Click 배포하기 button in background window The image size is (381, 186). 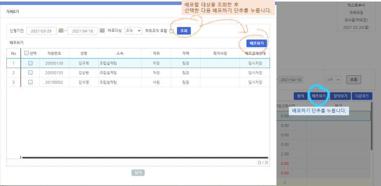tap(318, 96)
